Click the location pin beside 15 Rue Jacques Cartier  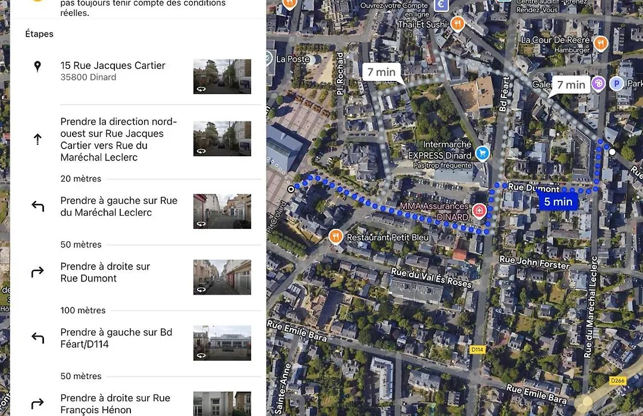click(x=38, y=67)
